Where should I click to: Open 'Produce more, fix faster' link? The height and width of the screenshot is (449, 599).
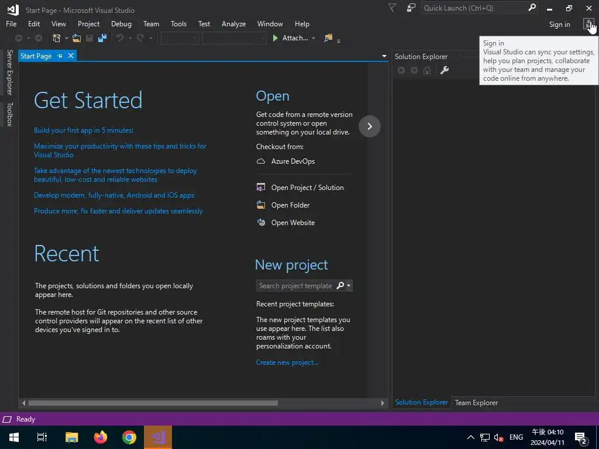pyautogui.click(x=118, y=210)
